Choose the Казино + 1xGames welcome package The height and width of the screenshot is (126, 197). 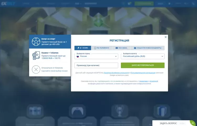tap(54, 56)
